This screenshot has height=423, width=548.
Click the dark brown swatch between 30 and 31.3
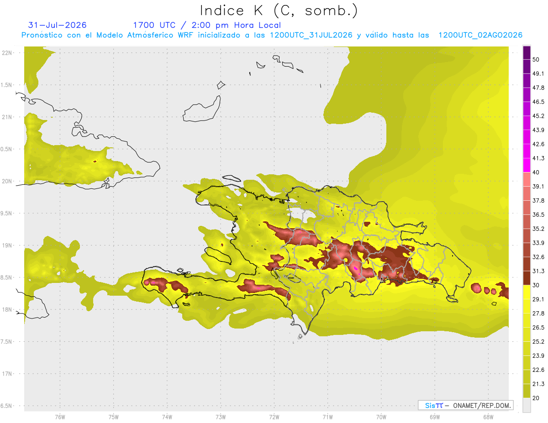point(527,278)
